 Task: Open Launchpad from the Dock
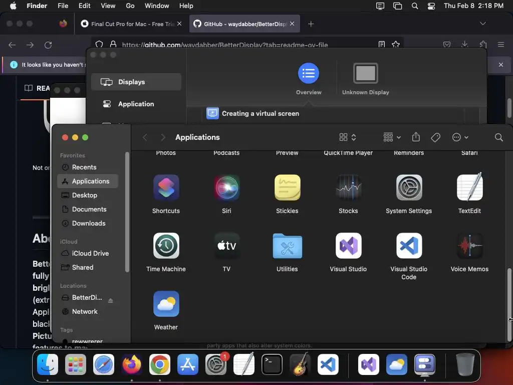tap(76, 364)
